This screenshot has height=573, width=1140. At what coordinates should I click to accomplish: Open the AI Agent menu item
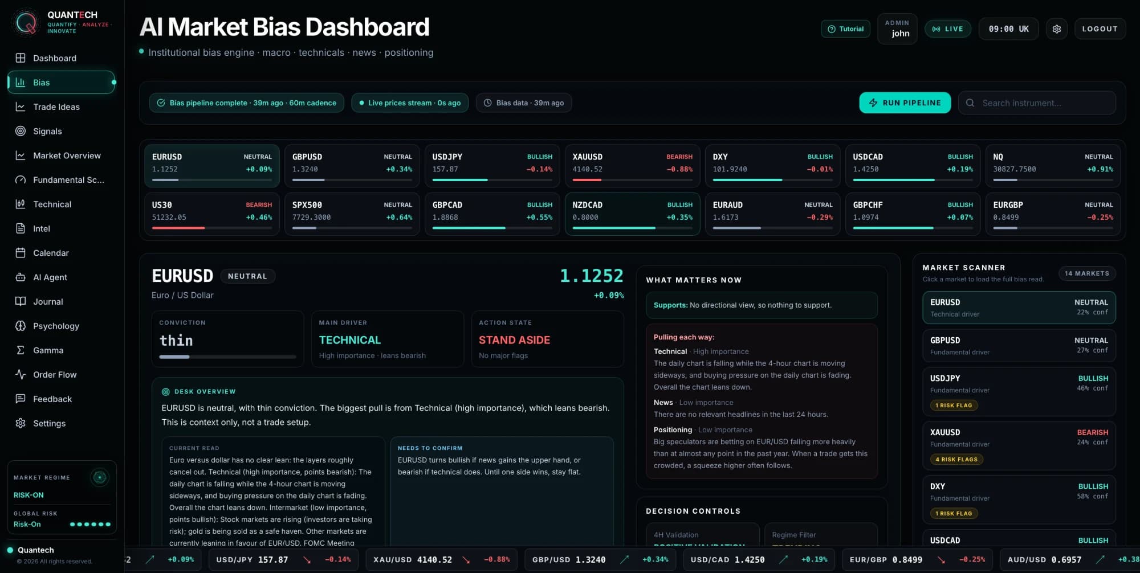[x=61, y=277]
